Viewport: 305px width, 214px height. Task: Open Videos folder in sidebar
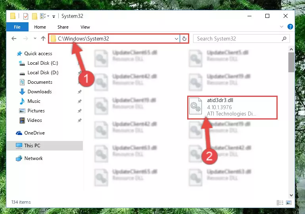pyautogui.click(x=35, y=120)
